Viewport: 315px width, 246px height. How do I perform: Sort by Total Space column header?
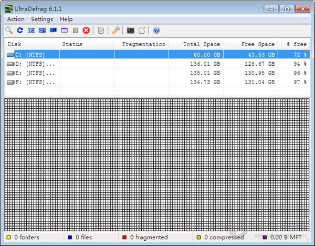(196, 44)
